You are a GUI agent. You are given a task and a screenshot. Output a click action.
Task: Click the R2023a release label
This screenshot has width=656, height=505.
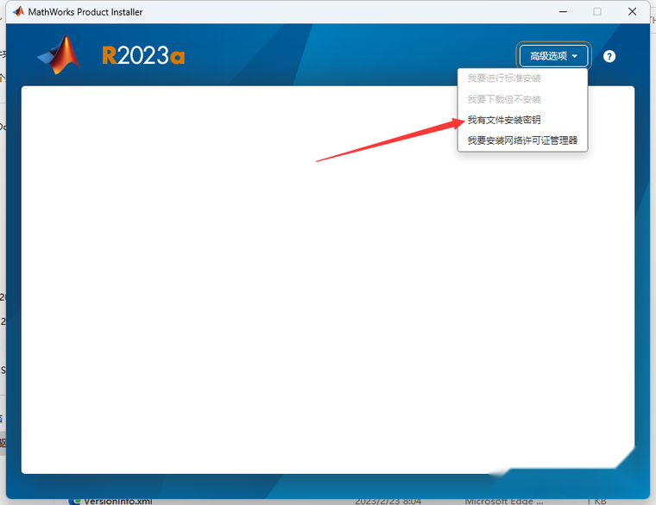(x=143, y=56)
